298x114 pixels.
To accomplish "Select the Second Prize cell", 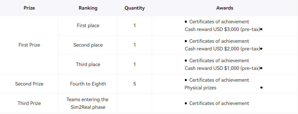I will (29, 84).
